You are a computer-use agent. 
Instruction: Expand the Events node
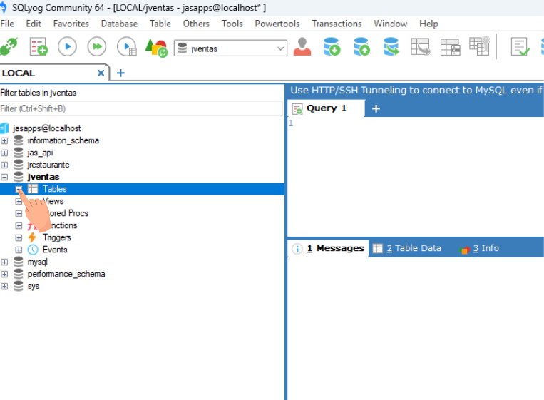pos(19,250)
